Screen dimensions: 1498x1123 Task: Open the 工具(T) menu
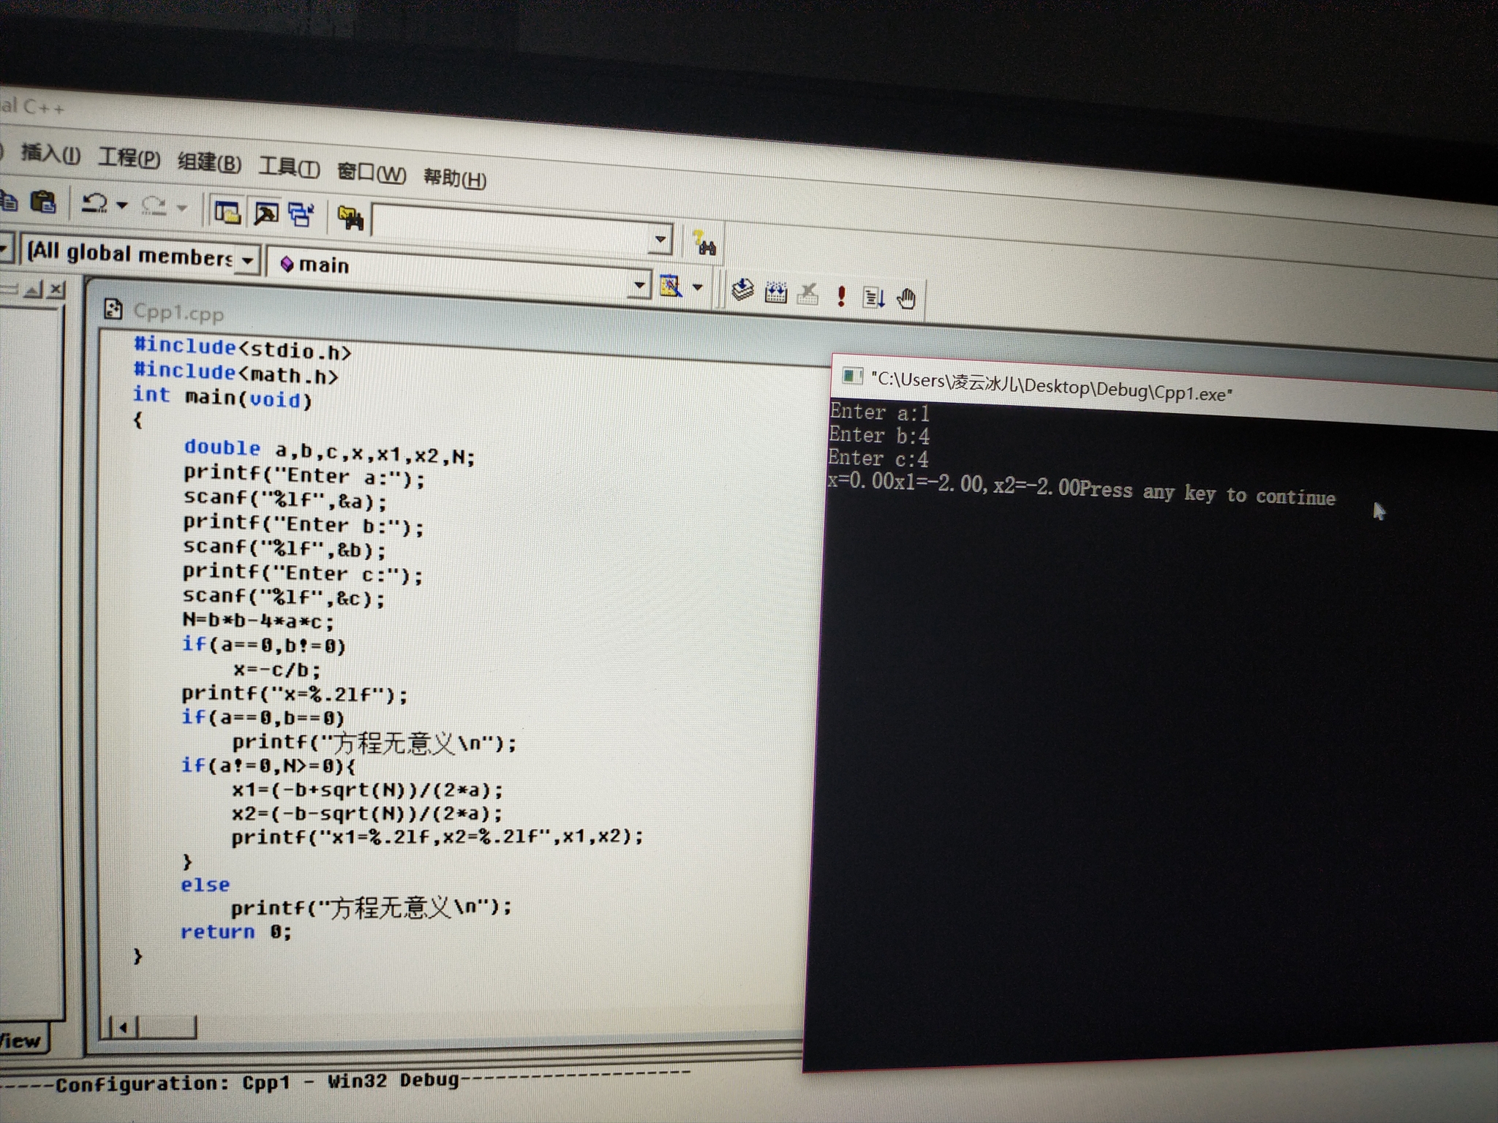pos(289,167)
